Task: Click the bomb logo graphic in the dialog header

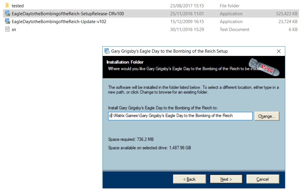Action: (264, 67)
